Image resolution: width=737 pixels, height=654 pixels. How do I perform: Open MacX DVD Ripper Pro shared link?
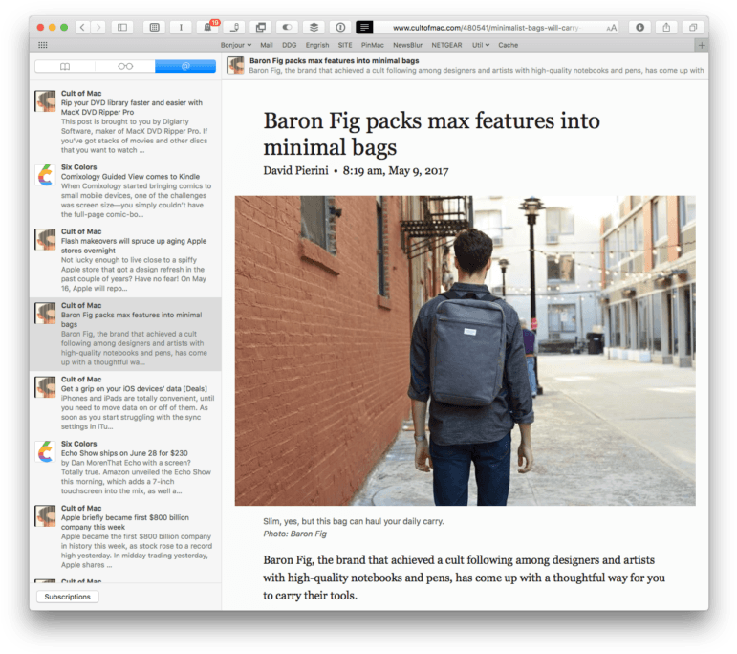coord(125,121)
